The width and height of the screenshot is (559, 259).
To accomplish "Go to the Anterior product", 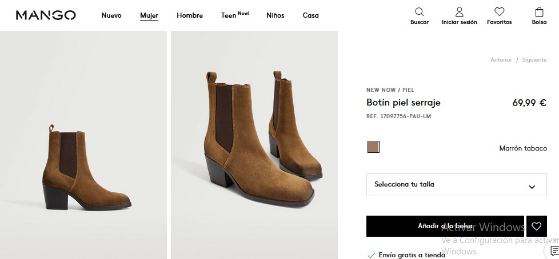I will coord(501,60).
